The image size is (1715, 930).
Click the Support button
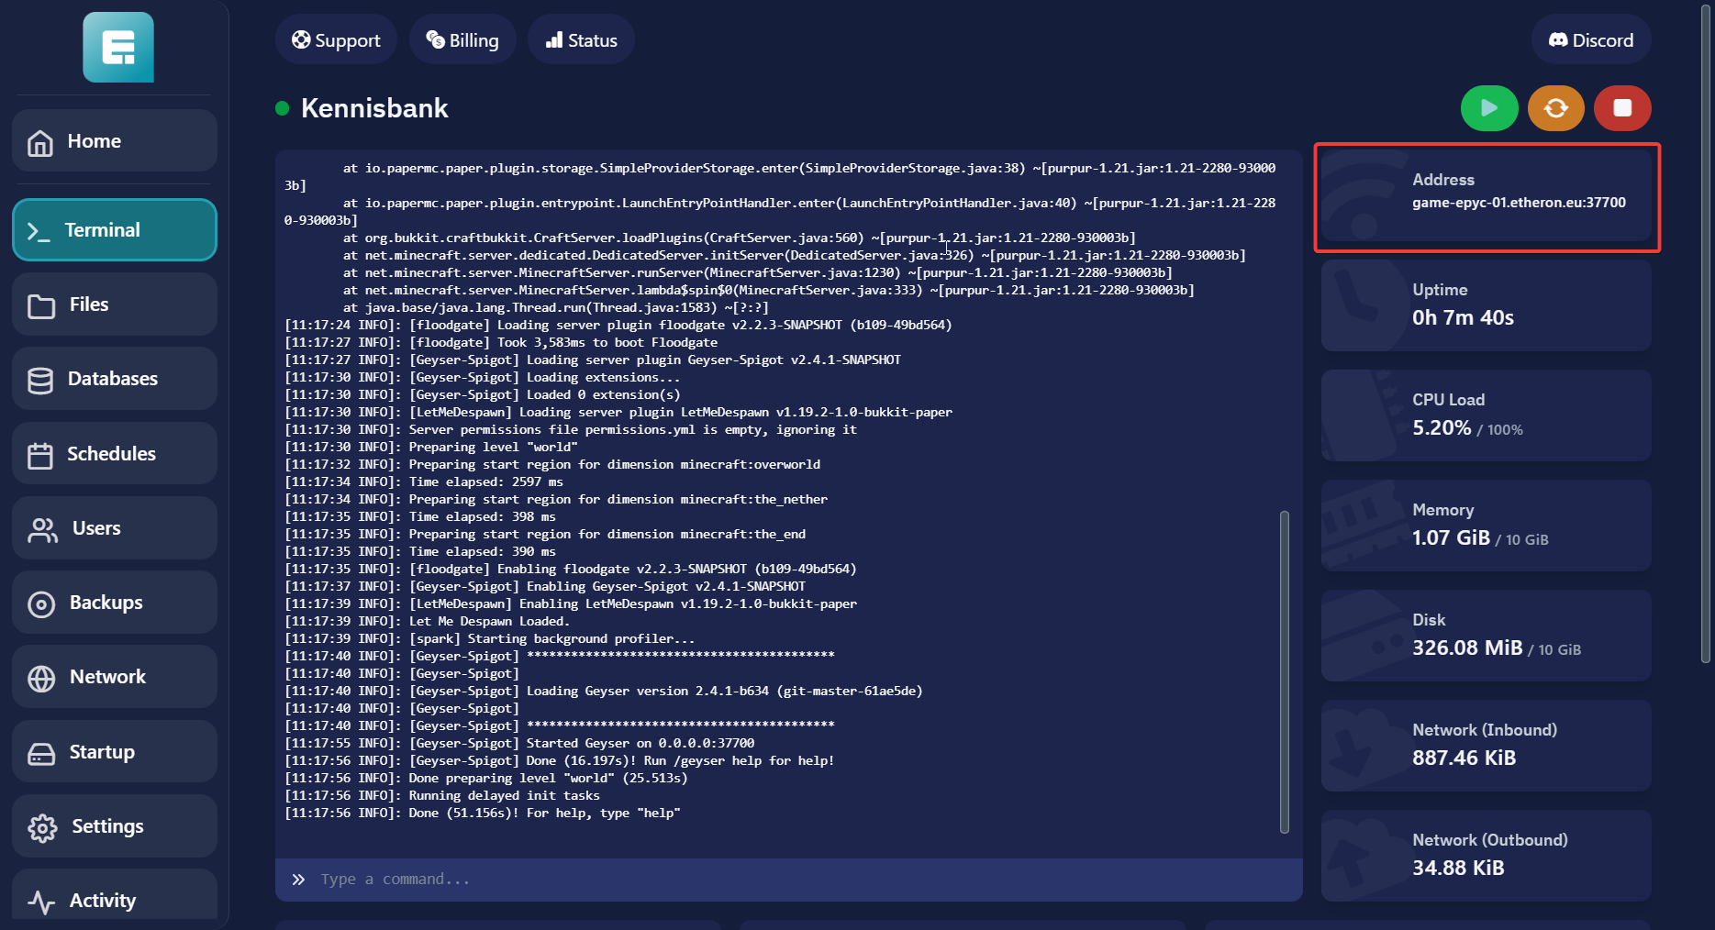point(336,40)
